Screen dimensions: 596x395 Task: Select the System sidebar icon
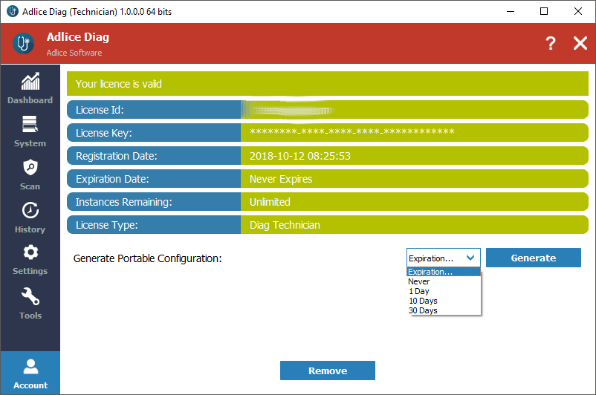[x=30, y=124]
